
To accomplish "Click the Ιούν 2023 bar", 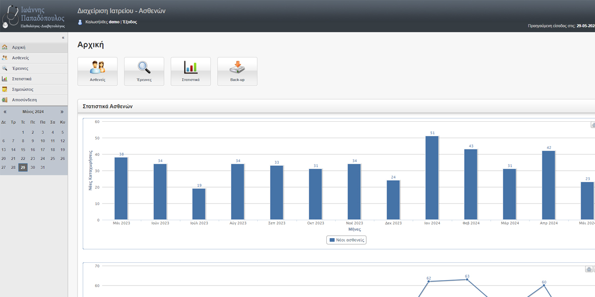I will pos(160,192).
